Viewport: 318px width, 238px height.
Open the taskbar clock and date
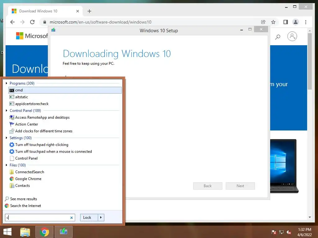[x=304, y=232]
